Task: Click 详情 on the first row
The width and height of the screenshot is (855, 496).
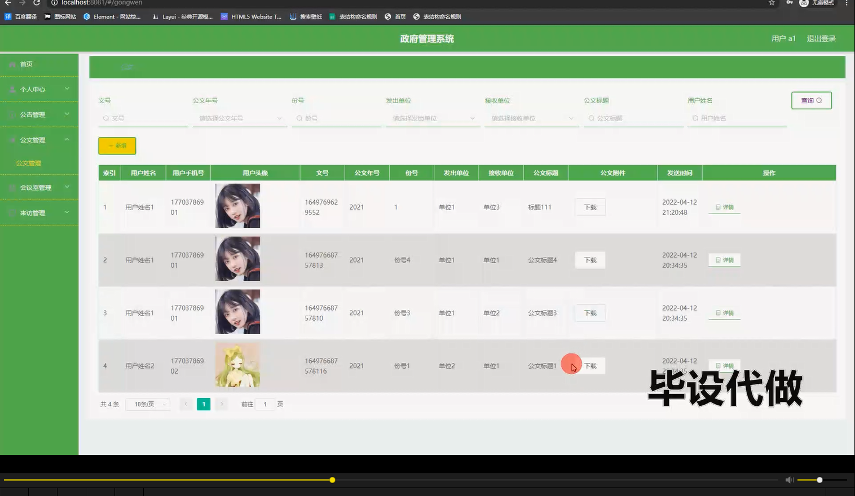Action: point(724,207)
